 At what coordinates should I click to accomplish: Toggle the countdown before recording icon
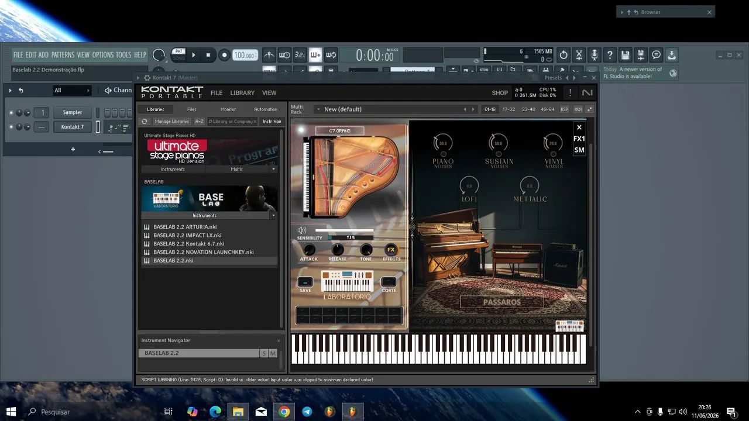point(300,55)
